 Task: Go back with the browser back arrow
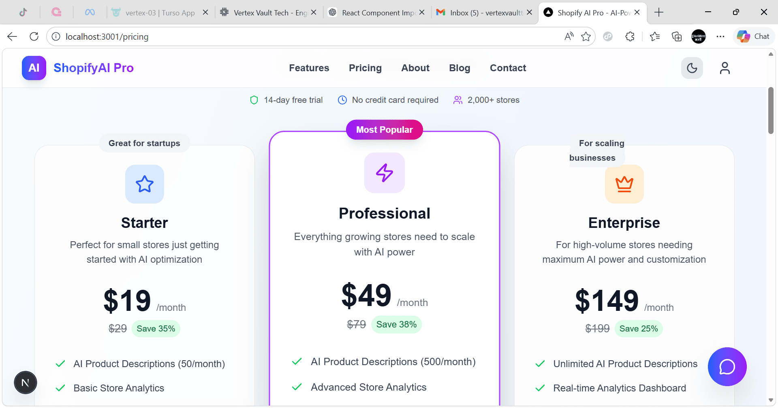[x=12, y=36]
